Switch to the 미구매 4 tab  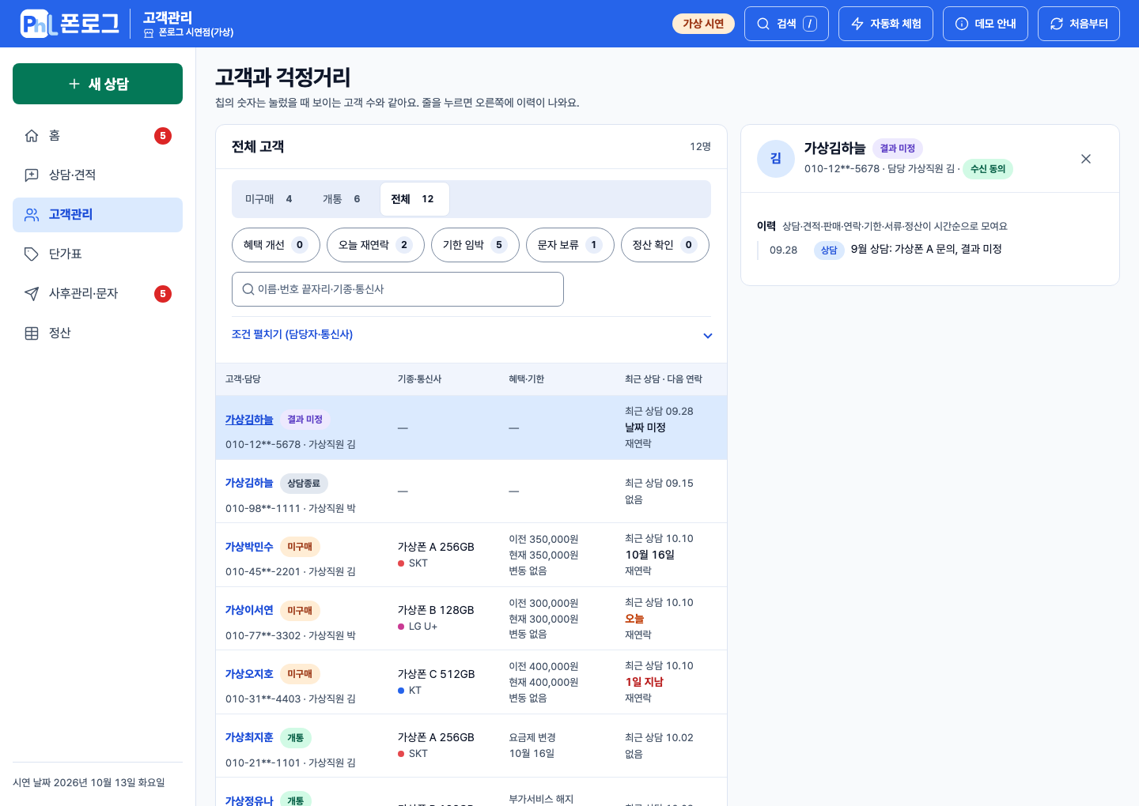coord(269,199)
